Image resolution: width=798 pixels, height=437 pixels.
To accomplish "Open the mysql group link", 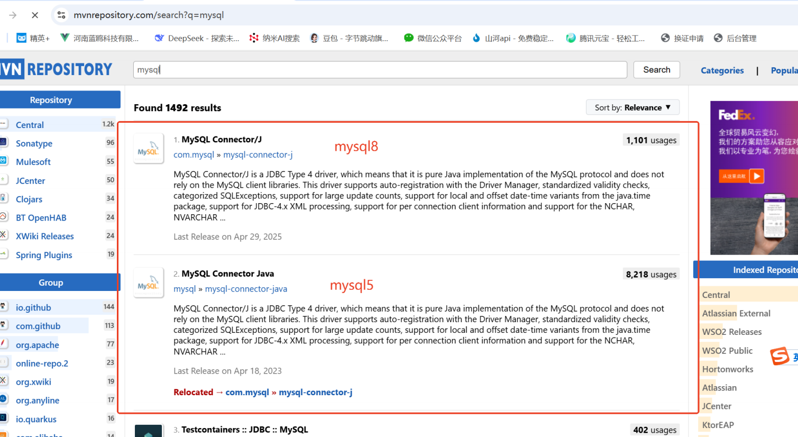I will point(185,289).
